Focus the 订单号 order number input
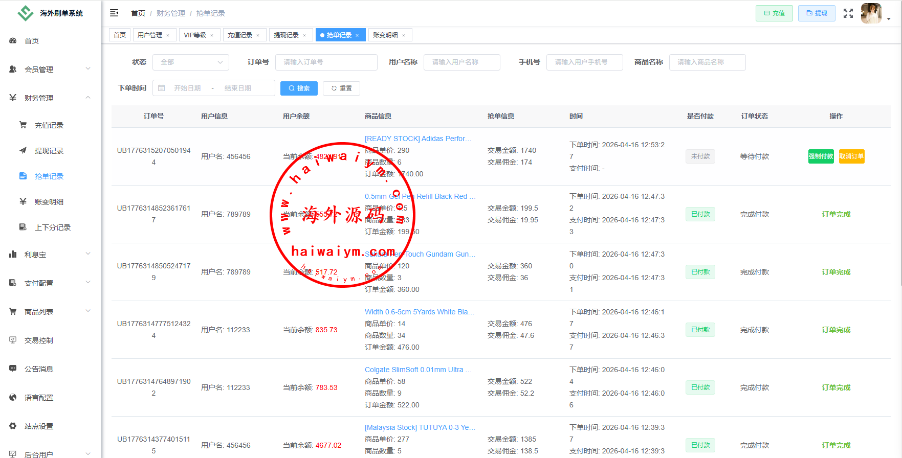 click(326, 62)
